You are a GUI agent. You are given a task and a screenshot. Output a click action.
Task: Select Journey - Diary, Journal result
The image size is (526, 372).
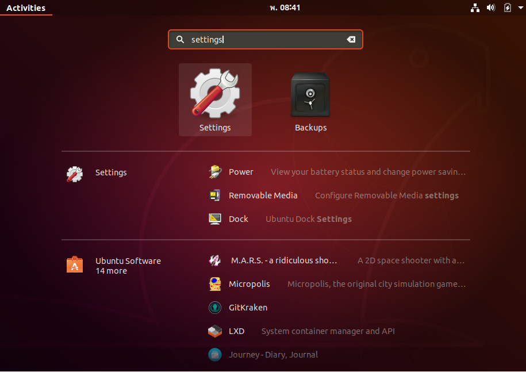pos(214,354)
